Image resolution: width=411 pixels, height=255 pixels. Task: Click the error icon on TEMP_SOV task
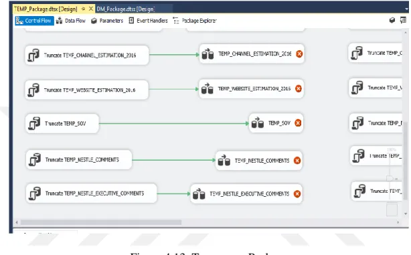[x=298, y=122]
